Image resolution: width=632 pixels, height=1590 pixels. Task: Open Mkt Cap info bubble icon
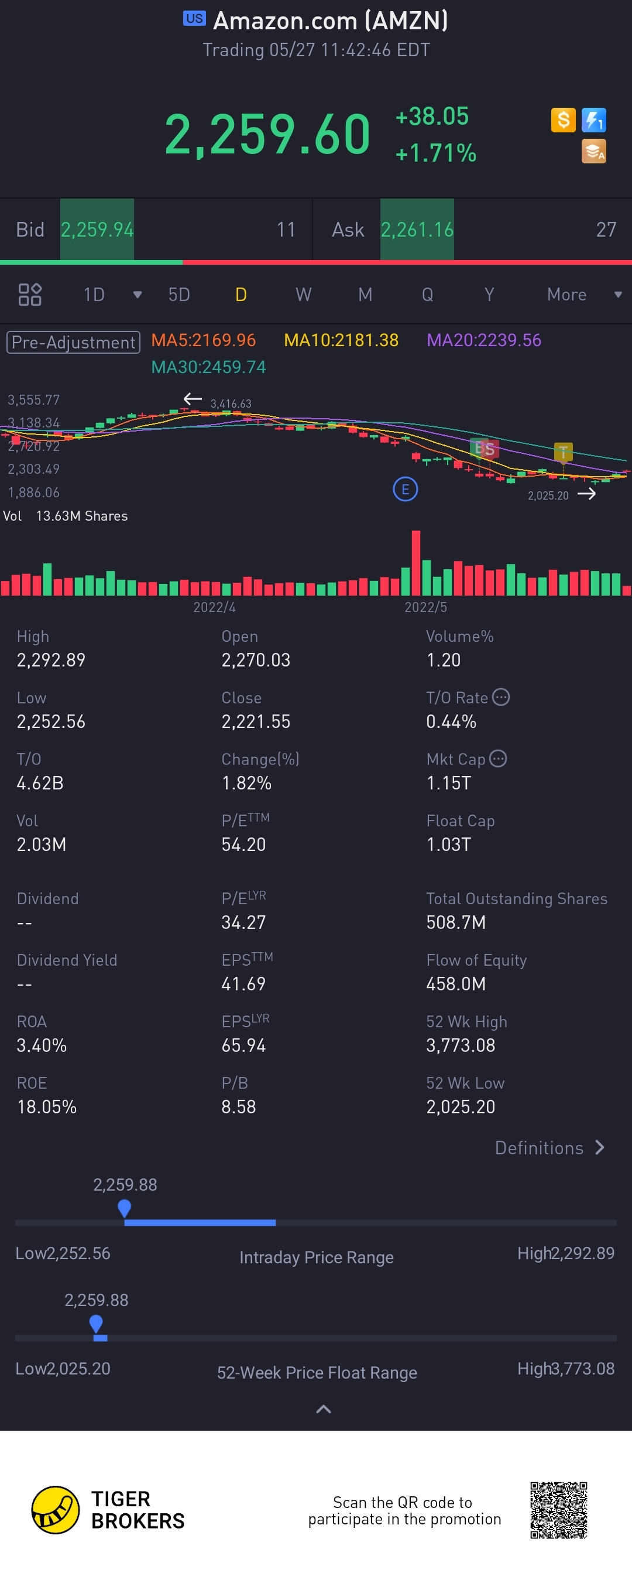[498, 758]
